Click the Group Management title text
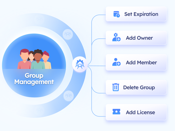Image resolution: width=175 pixels, height=131 pixels. [x=34, y=79]
